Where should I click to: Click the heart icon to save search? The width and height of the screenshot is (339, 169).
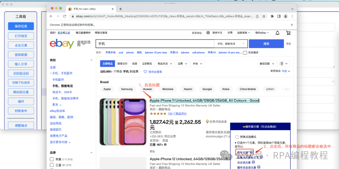click(x=145, y=72)
